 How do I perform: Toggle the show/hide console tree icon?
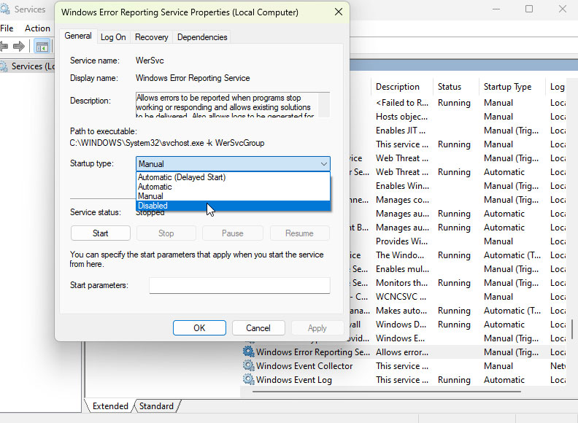(42, 47)
